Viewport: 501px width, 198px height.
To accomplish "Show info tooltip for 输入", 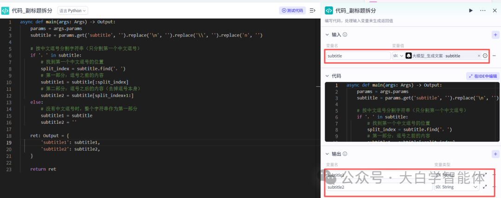I will coord(345,35).
